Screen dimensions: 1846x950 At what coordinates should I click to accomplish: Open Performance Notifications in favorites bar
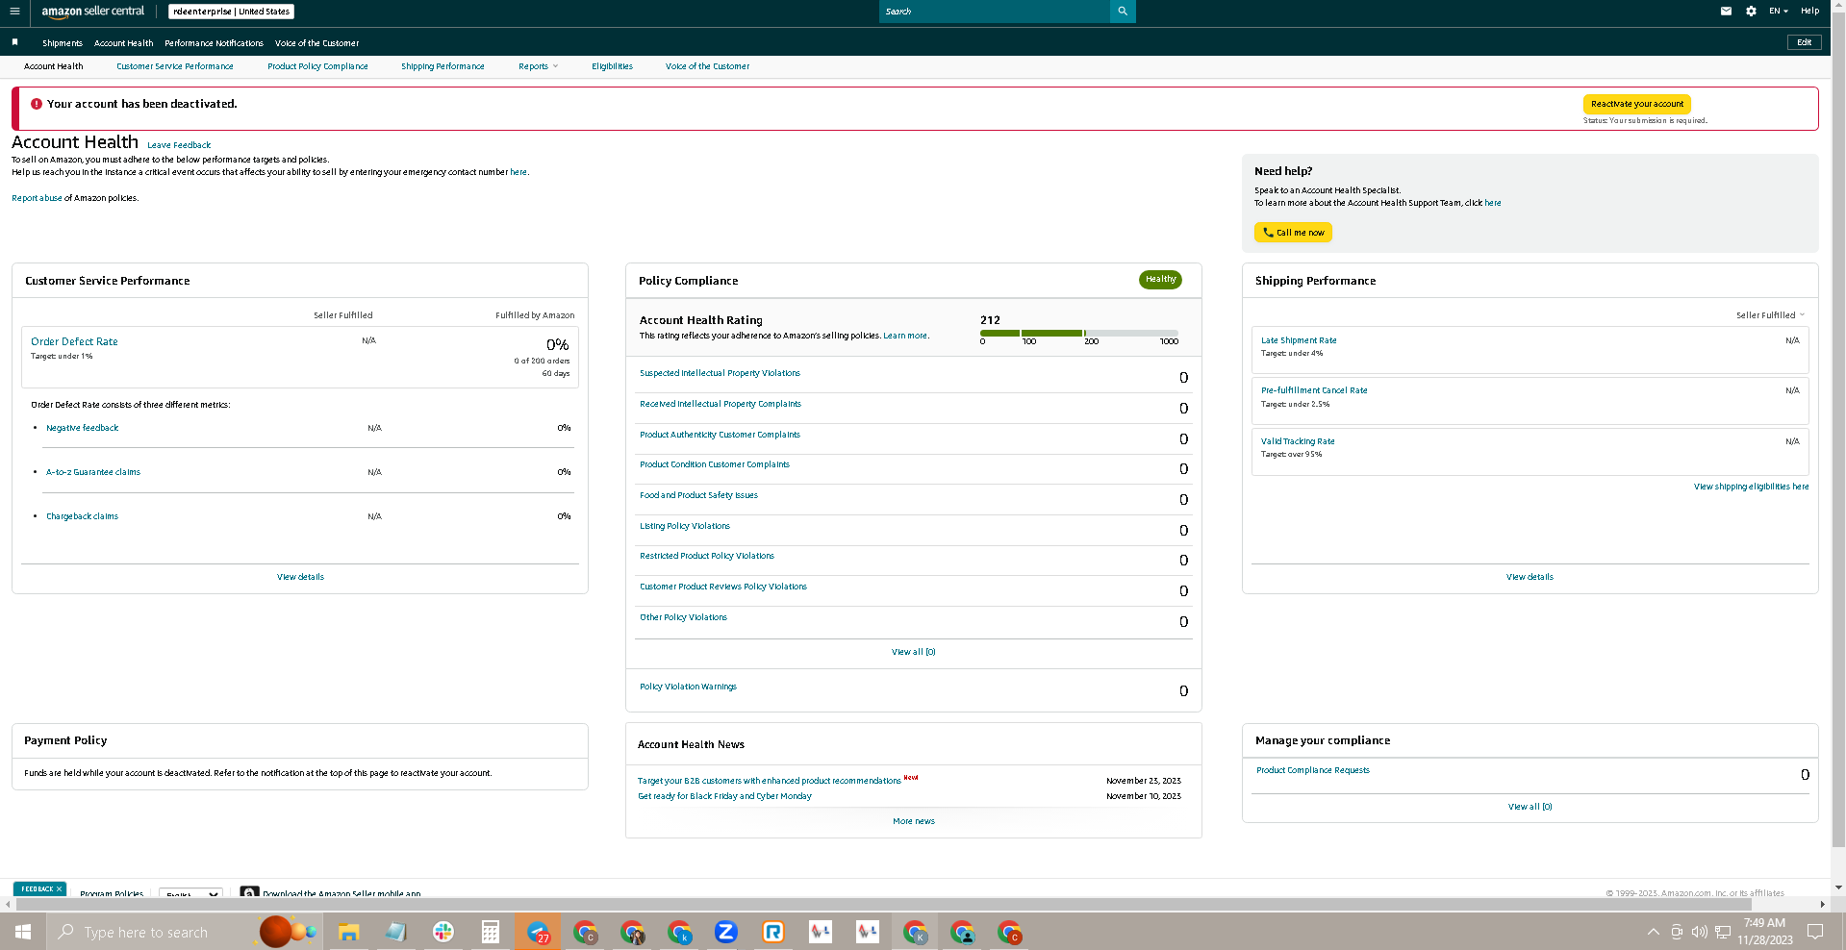click(214, 43)
